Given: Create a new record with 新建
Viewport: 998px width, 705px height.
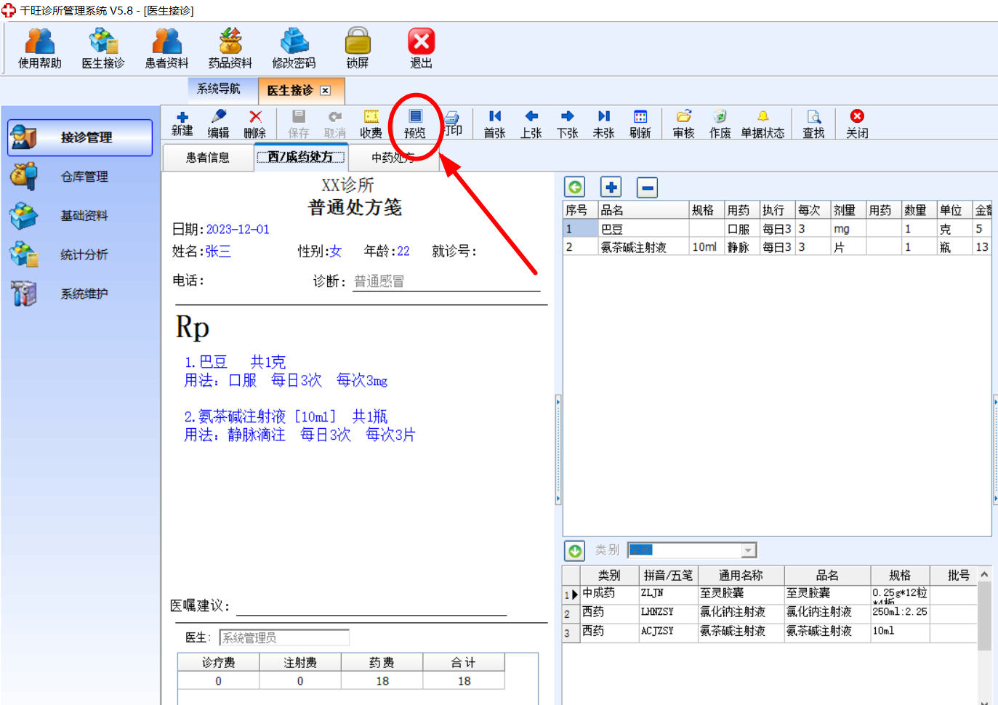Looking at the screenshot, I should pos(182,124).
